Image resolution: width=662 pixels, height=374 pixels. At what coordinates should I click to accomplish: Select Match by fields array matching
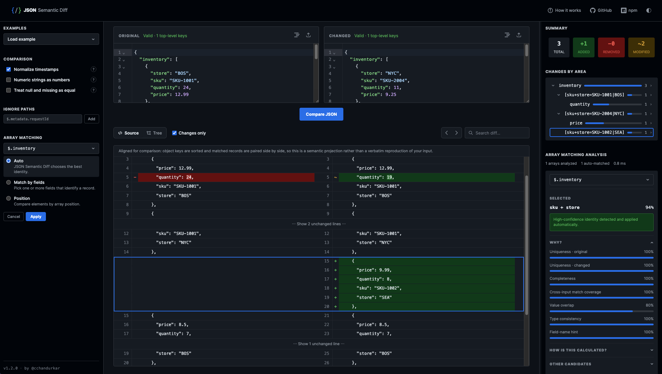[x=9, y=182]
